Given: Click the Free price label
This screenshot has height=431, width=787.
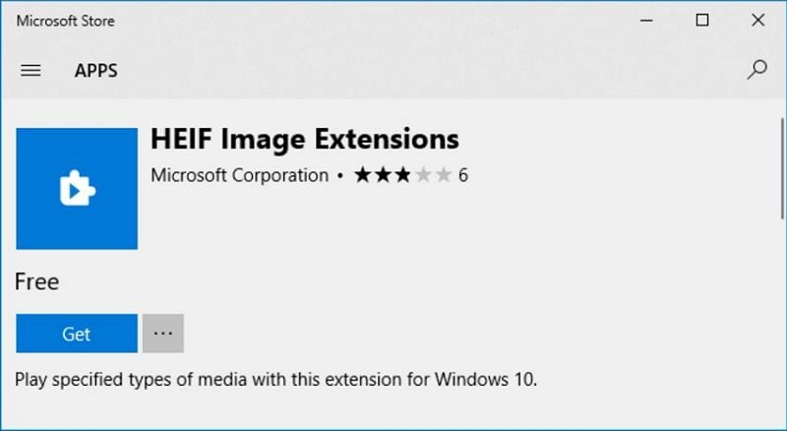Looking at the screenshot, I should coord(37,282).
